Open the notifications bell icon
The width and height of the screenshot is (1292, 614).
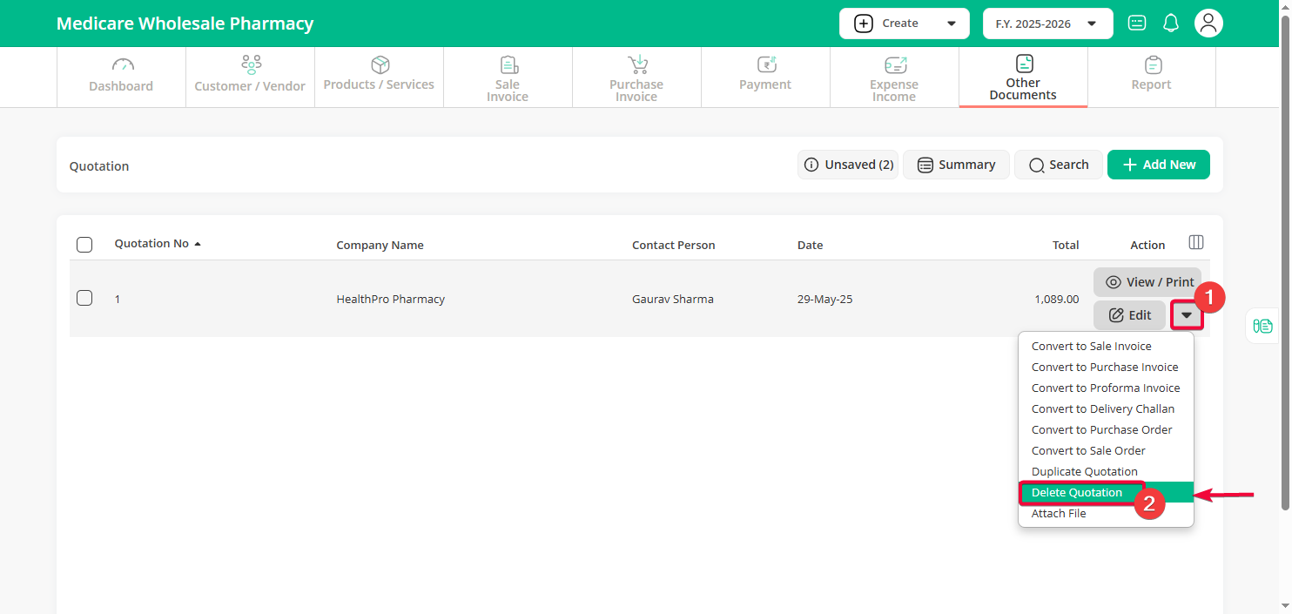click(1171, 24)
